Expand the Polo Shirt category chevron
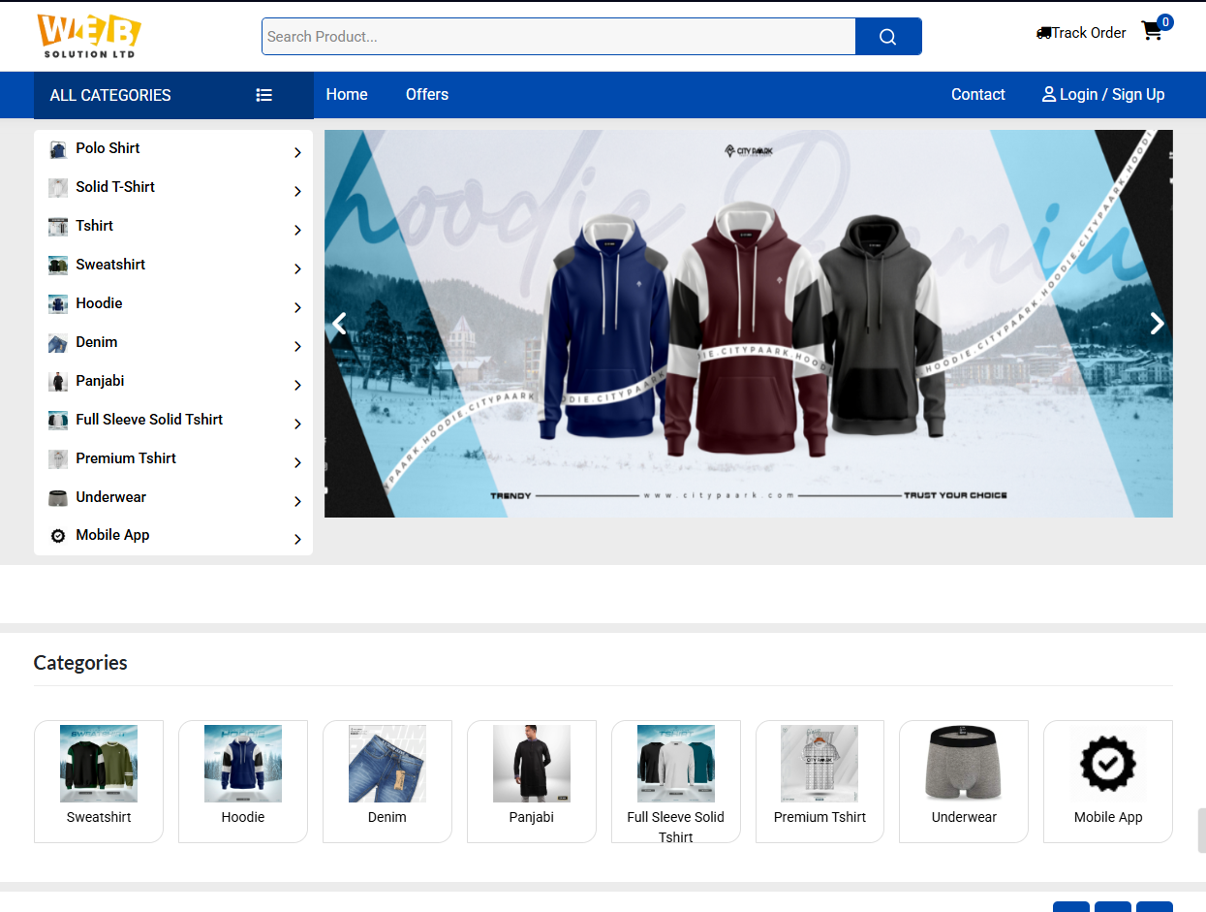This screenshot has width=1206, height=912. (x=297, y=152)
